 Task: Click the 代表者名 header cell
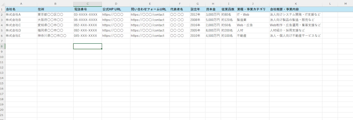(180, 9)
